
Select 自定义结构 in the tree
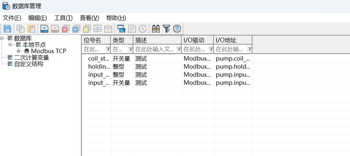29,64
